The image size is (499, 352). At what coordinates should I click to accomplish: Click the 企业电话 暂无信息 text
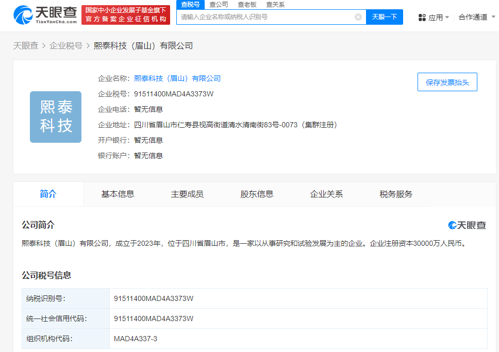(x=148, y=109)
